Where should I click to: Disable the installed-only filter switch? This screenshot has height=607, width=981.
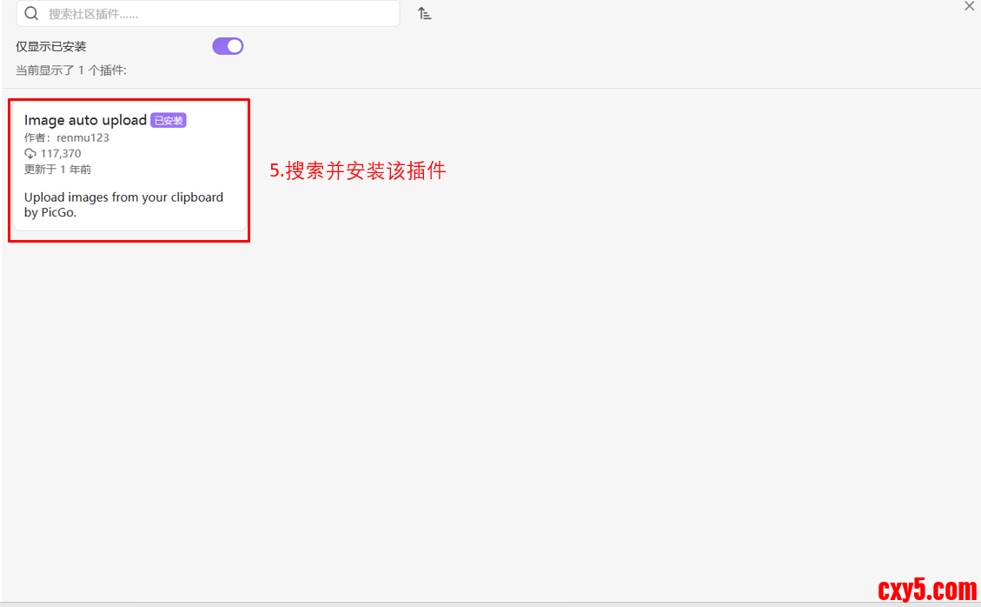228,45
